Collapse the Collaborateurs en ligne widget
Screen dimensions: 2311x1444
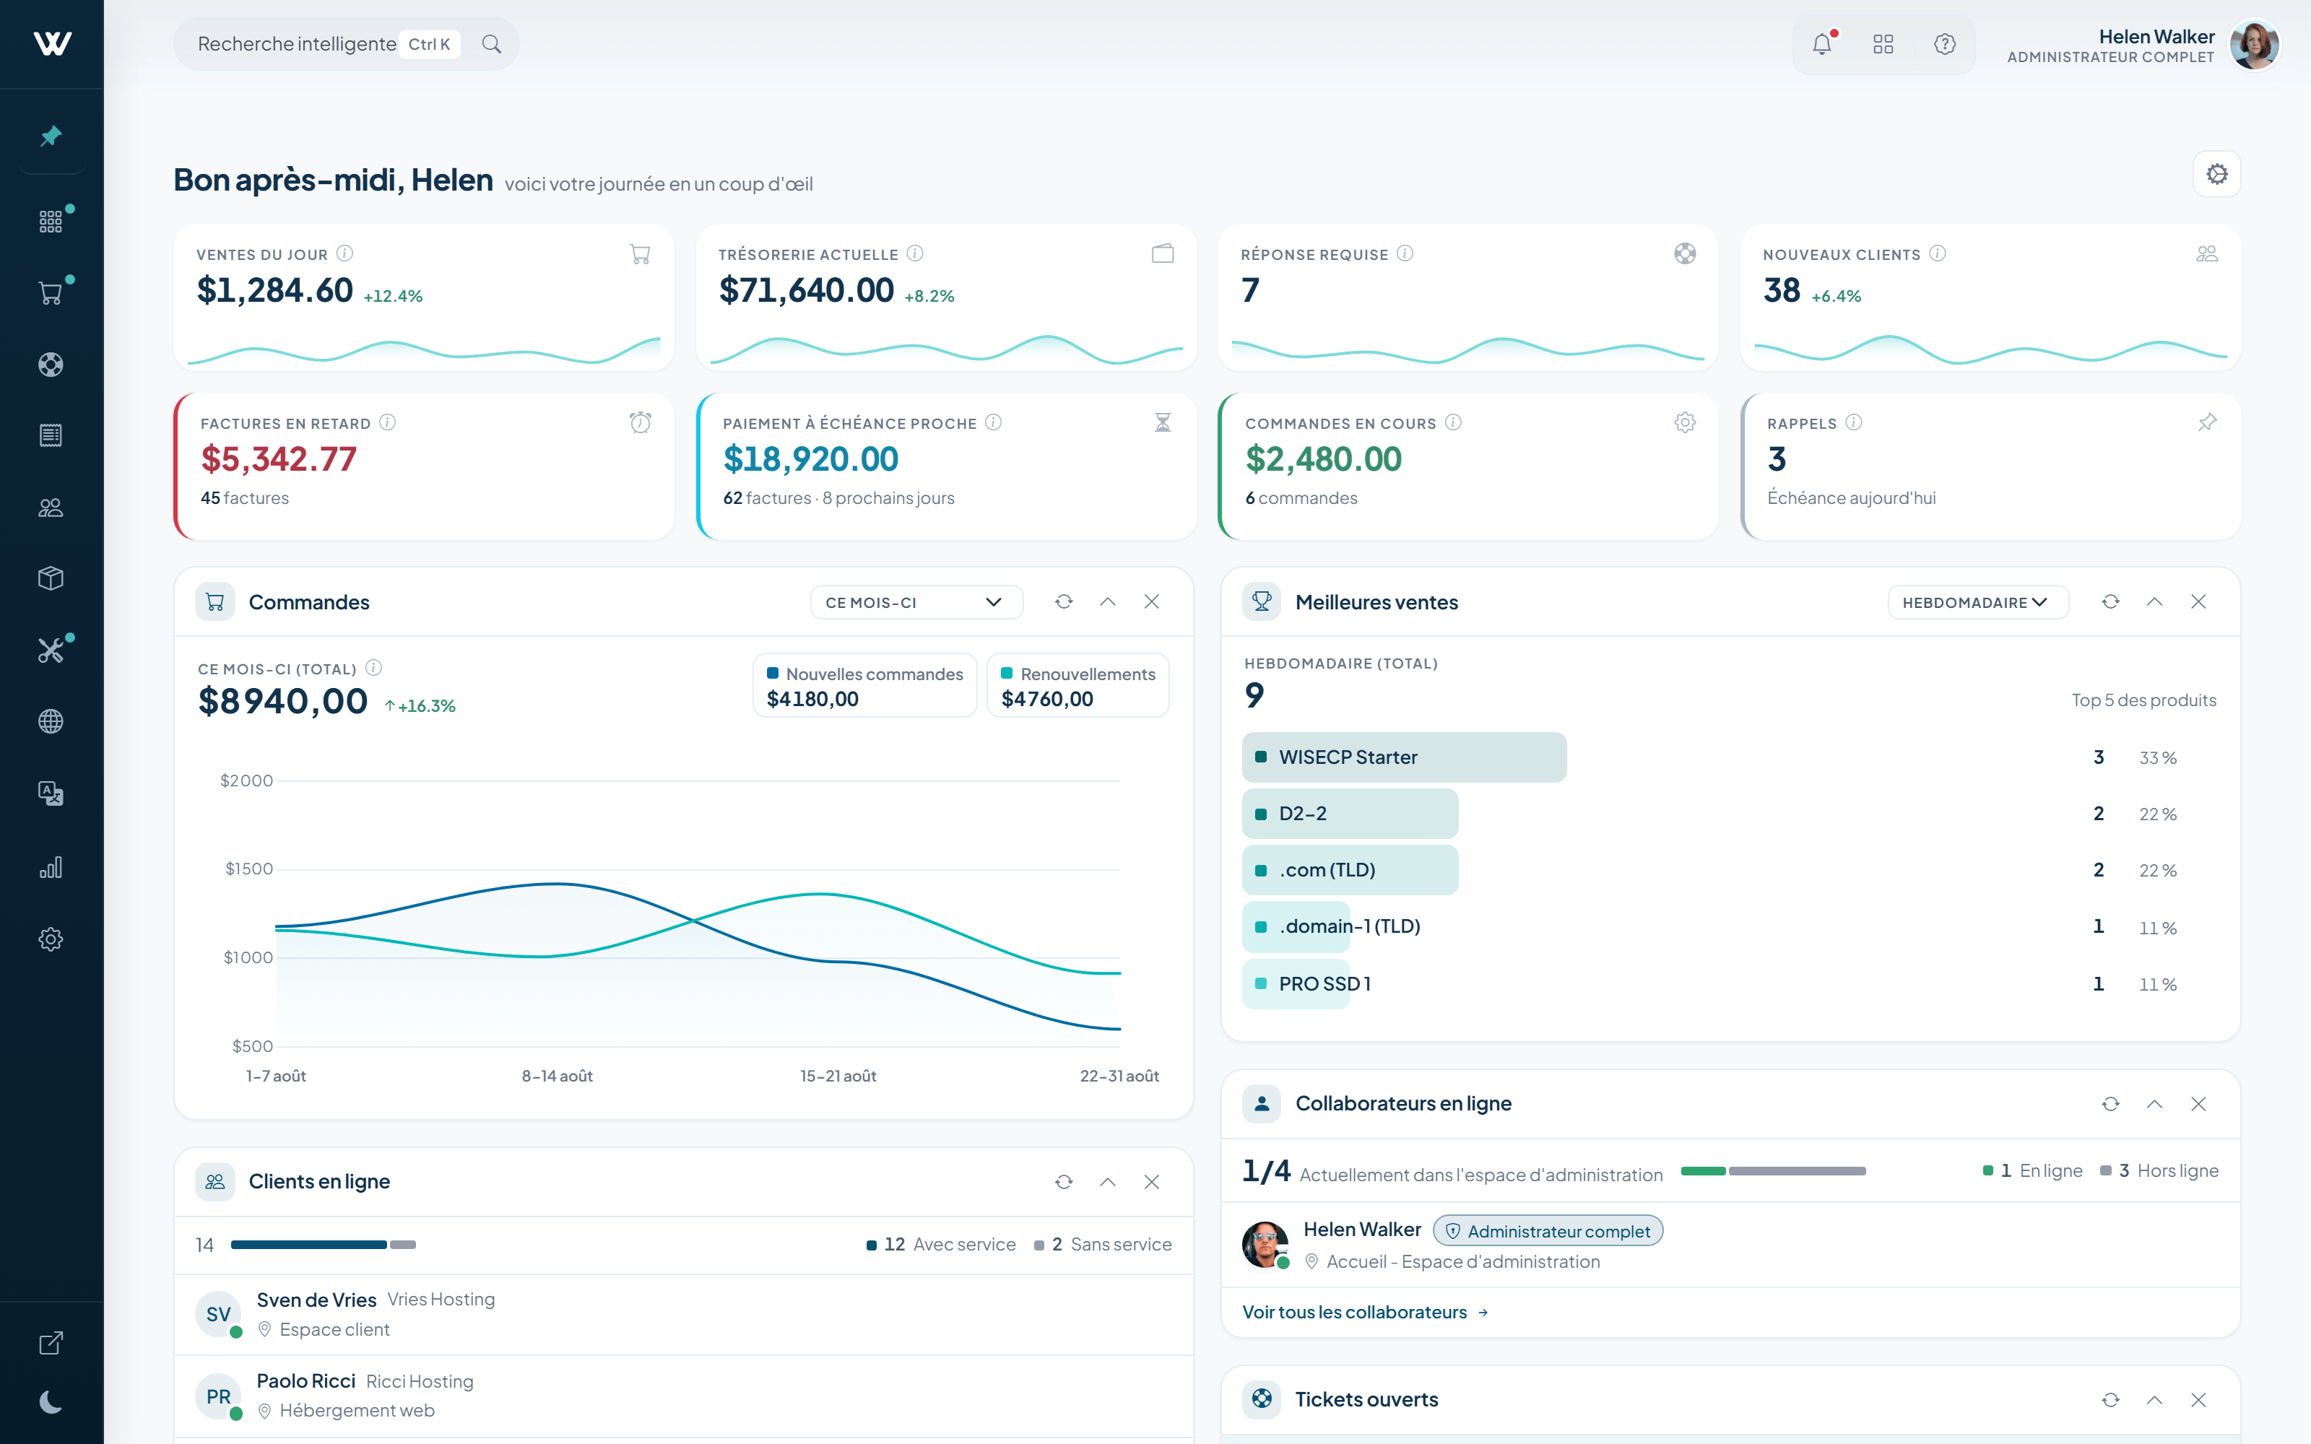pos(2154,1104)
